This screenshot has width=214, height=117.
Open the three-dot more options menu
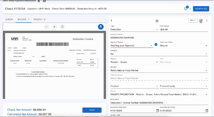point(207,21)
